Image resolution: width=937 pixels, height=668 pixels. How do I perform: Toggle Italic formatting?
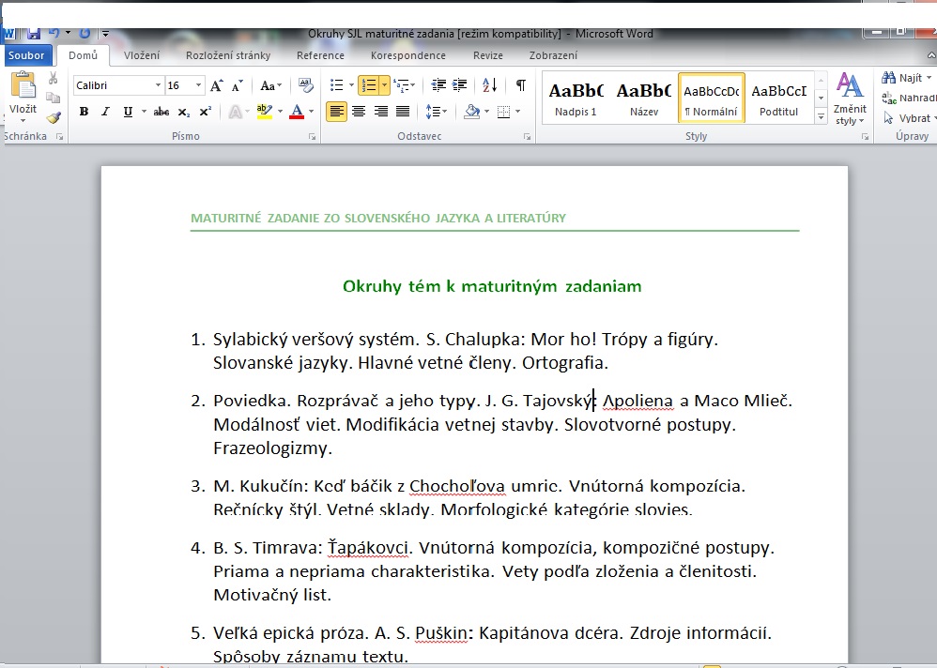(x=104, y=112)
